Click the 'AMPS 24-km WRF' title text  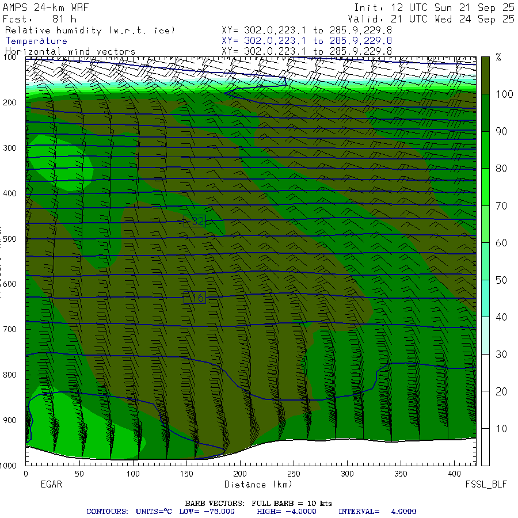[x=45, y=7]
